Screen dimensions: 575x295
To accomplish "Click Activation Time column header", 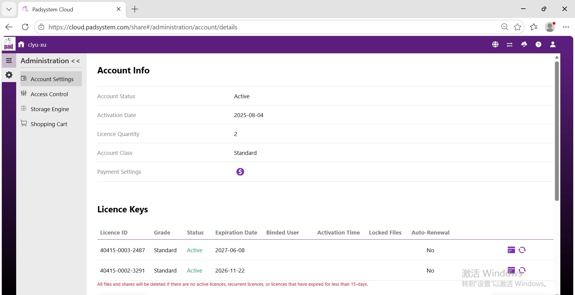I will point(338,232).
